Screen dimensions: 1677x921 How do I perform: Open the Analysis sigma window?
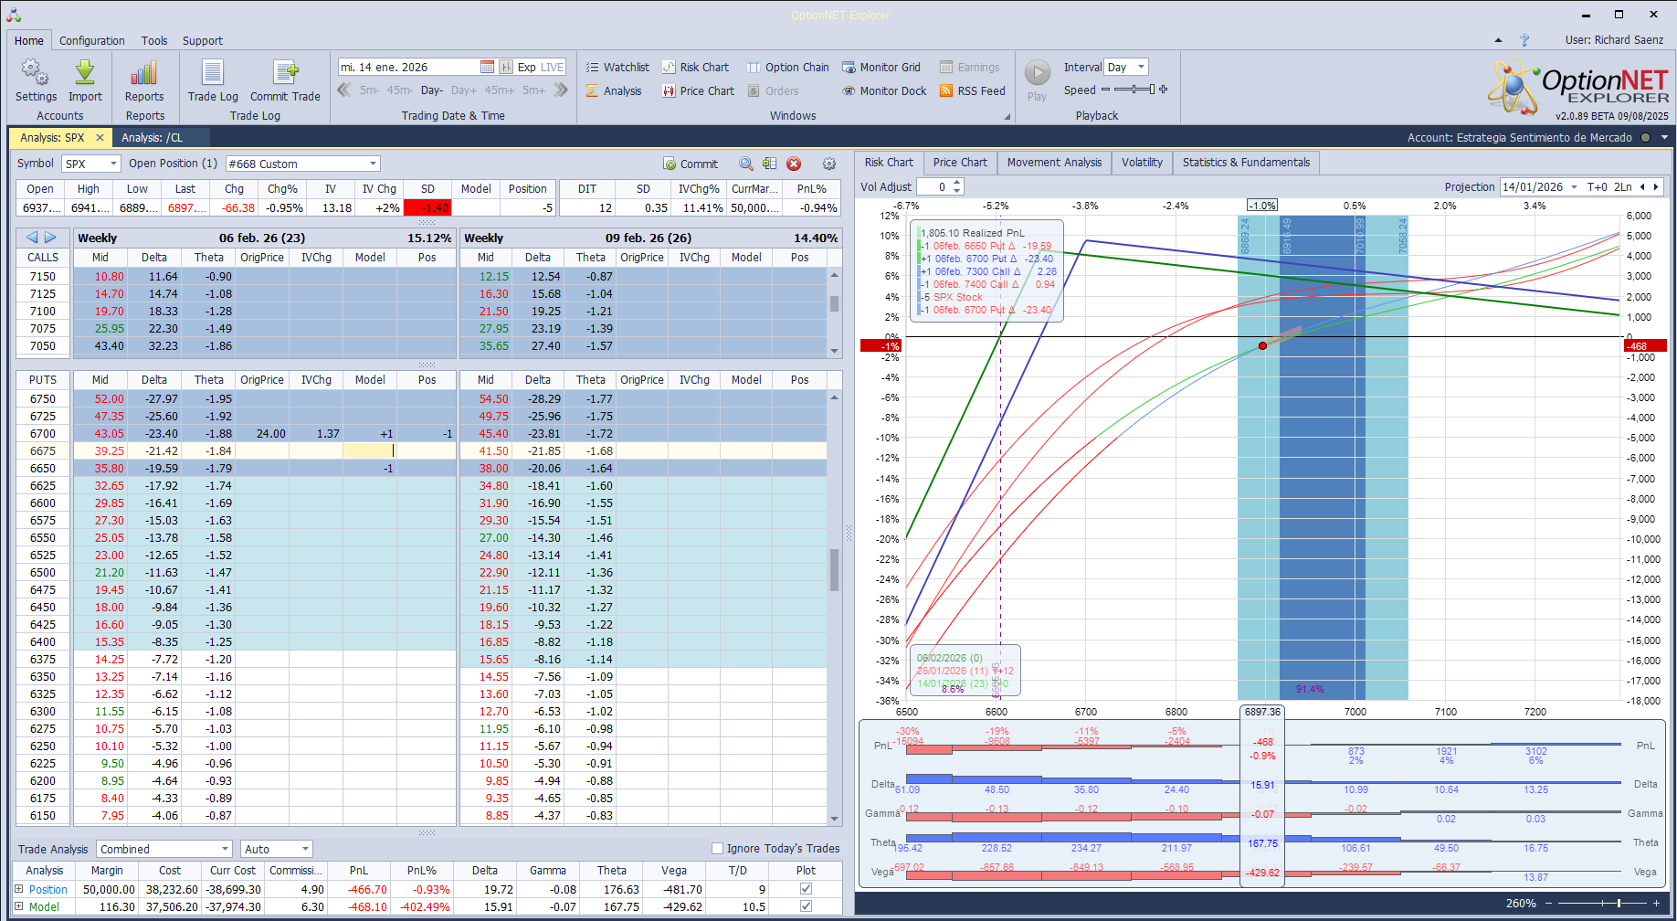tap(614, 90)
